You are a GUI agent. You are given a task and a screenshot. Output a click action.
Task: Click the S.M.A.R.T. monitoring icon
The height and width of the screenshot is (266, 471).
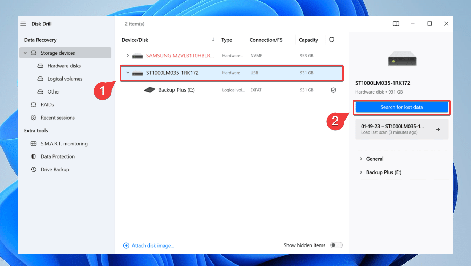click(x=33, y=144)
